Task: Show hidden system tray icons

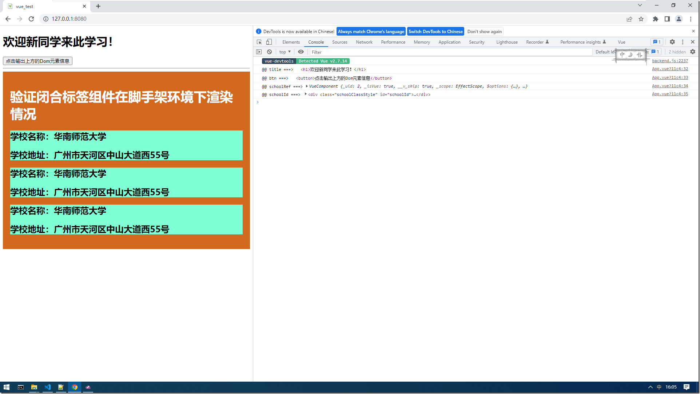Action: (x=651, y=387)
